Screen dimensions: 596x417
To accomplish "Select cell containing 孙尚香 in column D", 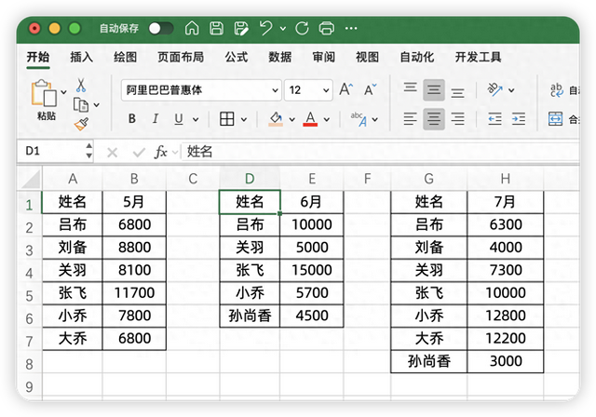I will pos(250,316).
